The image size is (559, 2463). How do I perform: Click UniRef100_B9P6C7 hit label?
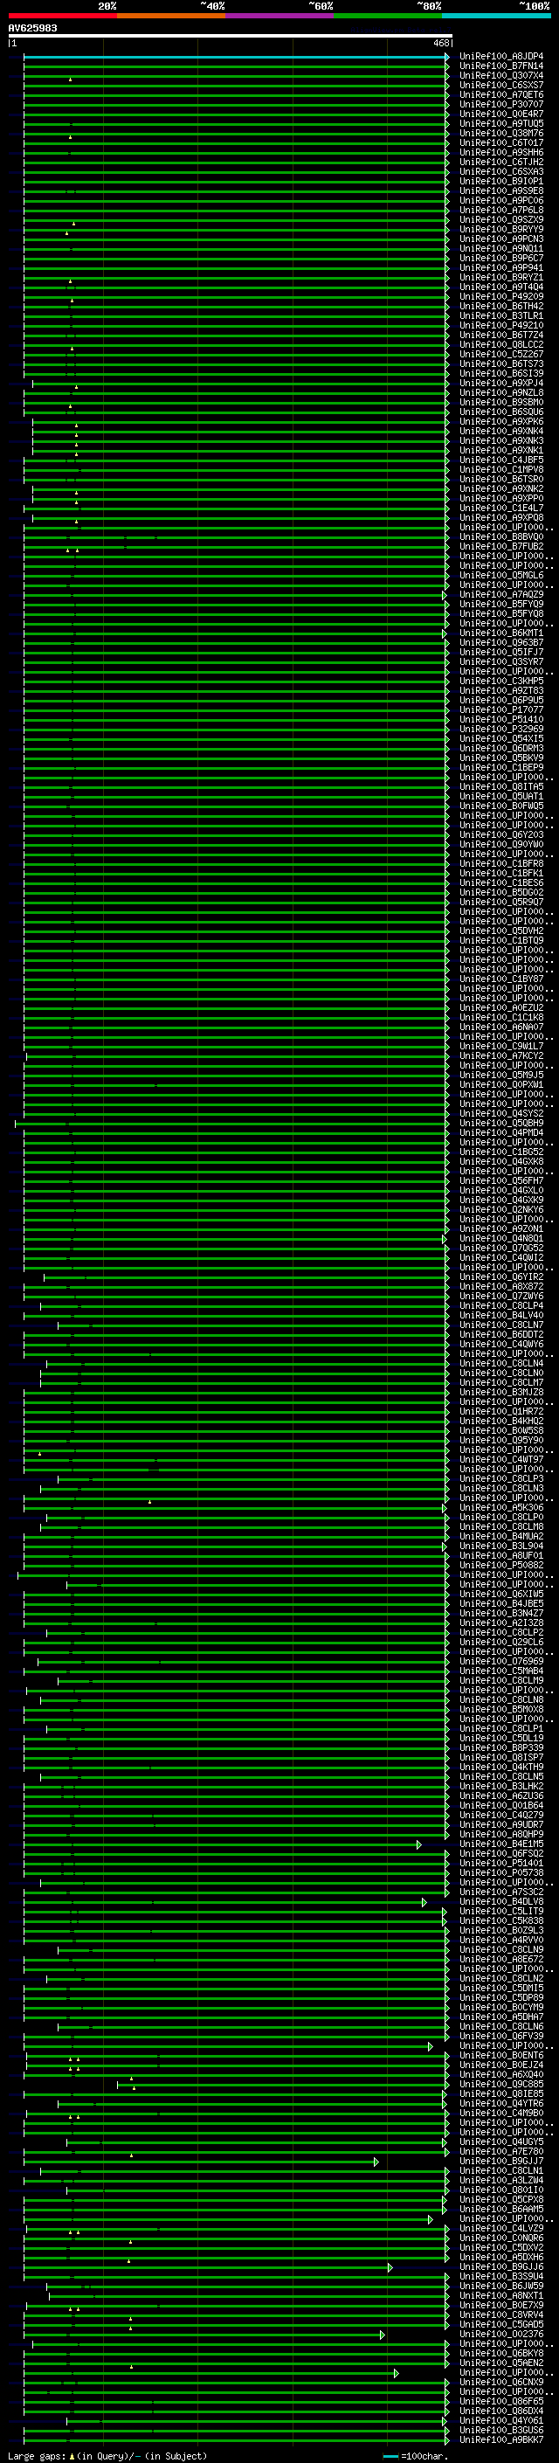(500, 258)
